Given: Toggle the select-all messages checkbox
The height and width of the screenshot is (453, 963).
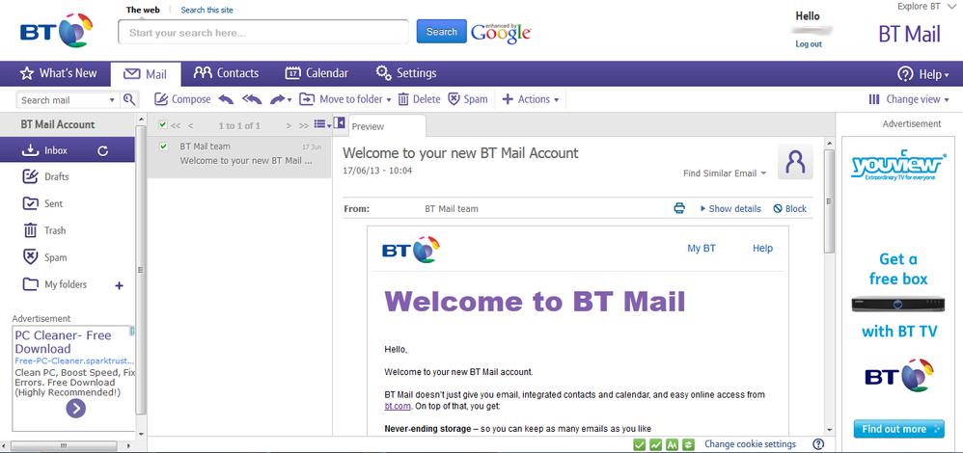Looking at the screenshot, I should point(163,124).
